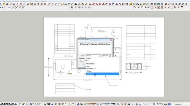Open the Камера menu
This screenshot has height=106, width=190.
pos(9,1)
